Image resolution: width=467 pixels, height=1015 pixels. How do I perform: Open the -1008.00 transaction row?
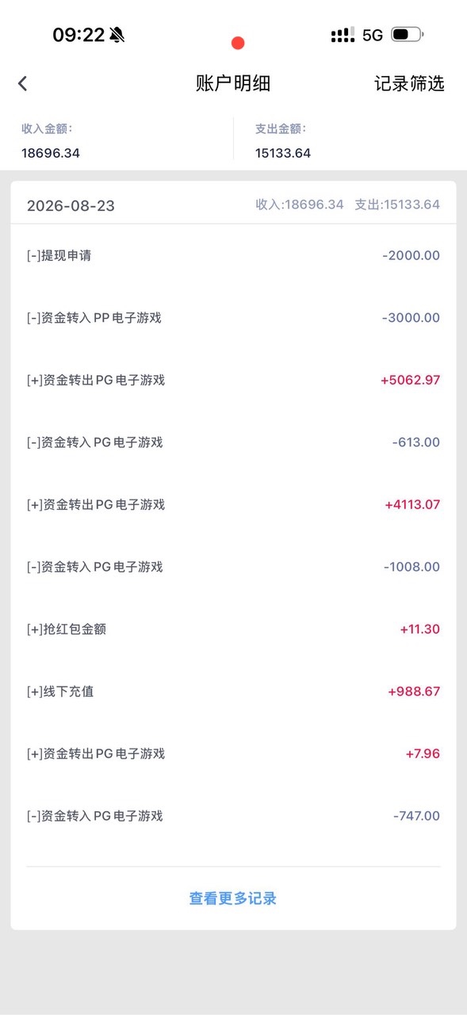[233, 567]
